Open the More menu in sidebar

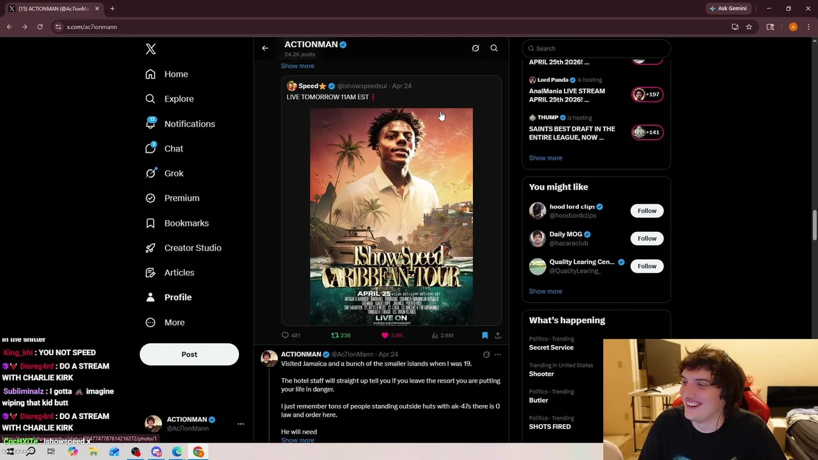click(x=165, y=323)
